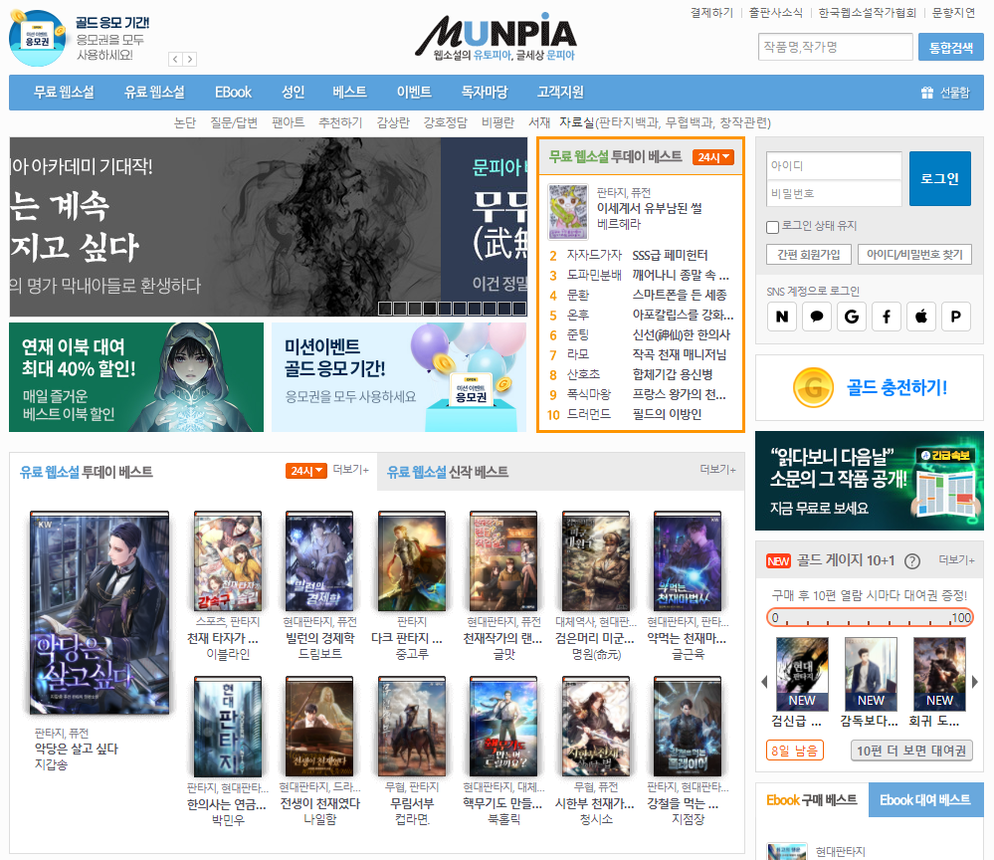Sign in with the Google icon
The height and width of the screenshot is (860, 994).
click(x=852, y=316)
